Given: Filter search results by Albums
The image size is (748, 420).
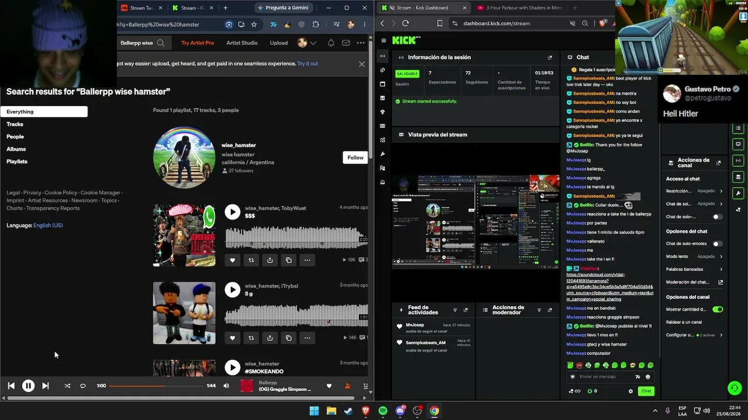Looking at the screenshot, I should 16,149.
